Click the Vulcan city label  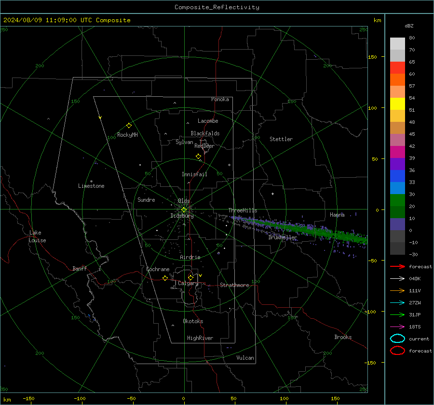click(245, 358)
